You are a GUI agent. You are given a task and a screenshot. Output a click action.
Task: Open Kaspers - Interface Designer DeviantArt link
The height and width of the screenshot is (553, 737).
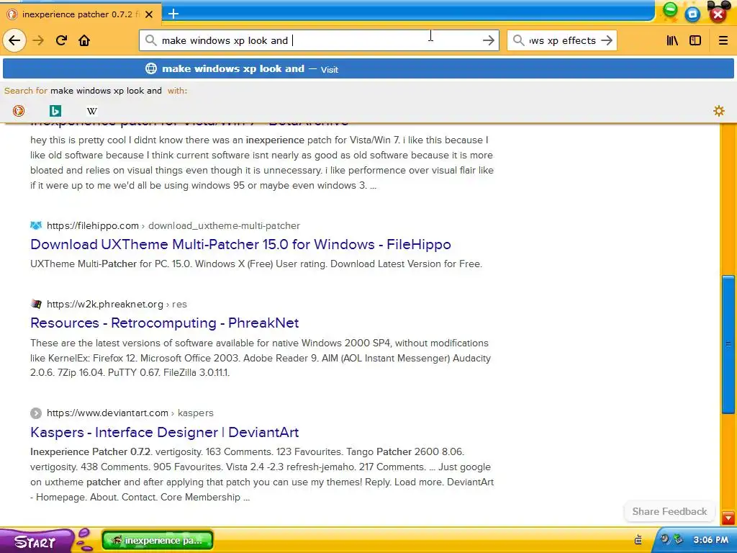(165, 432)
